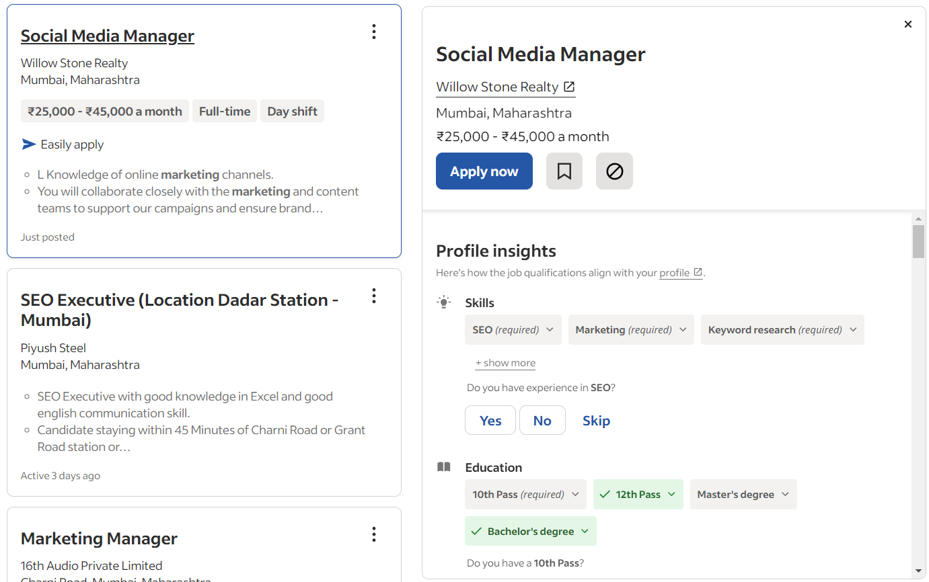Open options menu for Marketing Manager card

tap(374, 534)
